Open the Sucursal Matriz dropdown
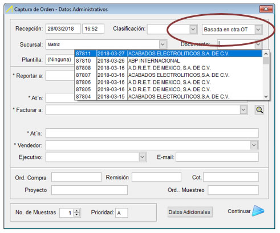The width and height of the screenshot is (280, 233). (x=163, y=44)
